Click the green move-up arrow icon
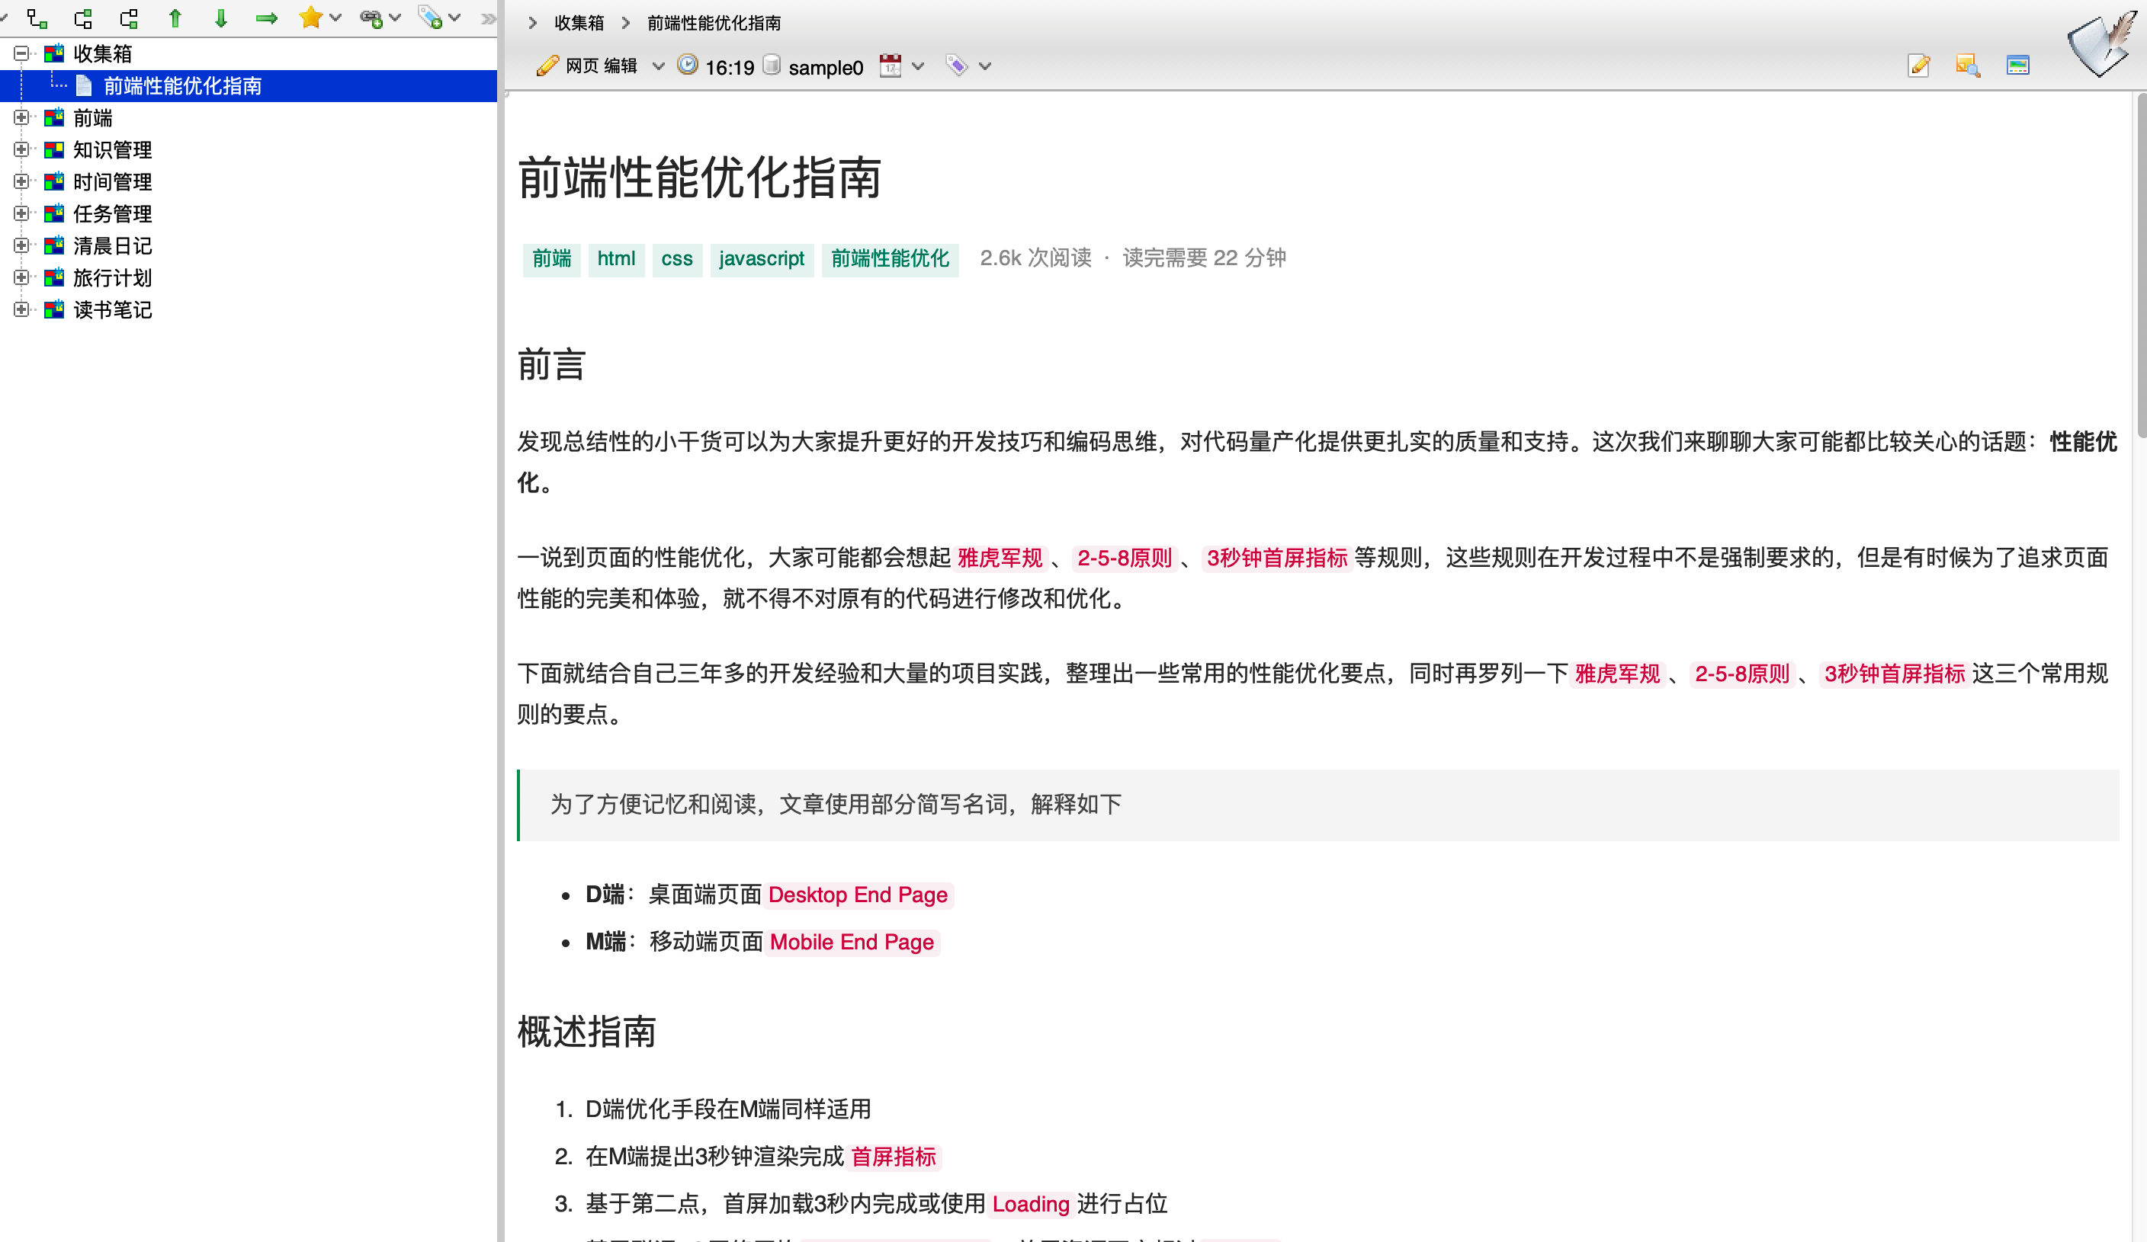The width and height of the screenshot is (2147, 1242). click(x=175, y=18)
